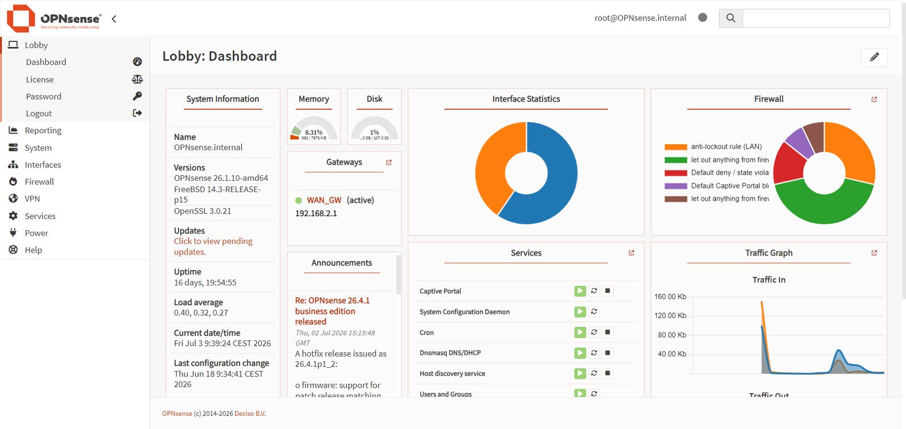Restart the Dnsmasq DNS/DHCP service
This screenshot has height=429, width=906.
click(x=594, y=353)
